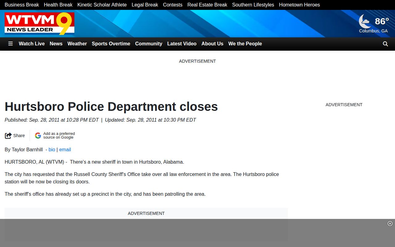Click the Updated 10:30 PM EDT timestamp
This screenshot has height=247, width=395.
(x=150, y=120)
